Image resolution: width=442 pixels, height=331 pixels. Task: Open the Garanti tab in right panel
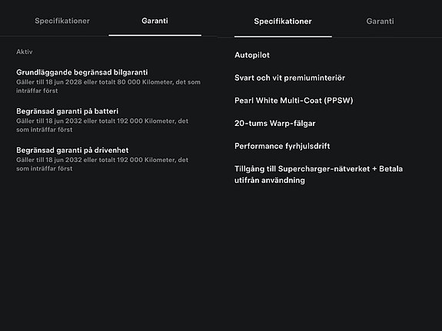click(380, 22)
